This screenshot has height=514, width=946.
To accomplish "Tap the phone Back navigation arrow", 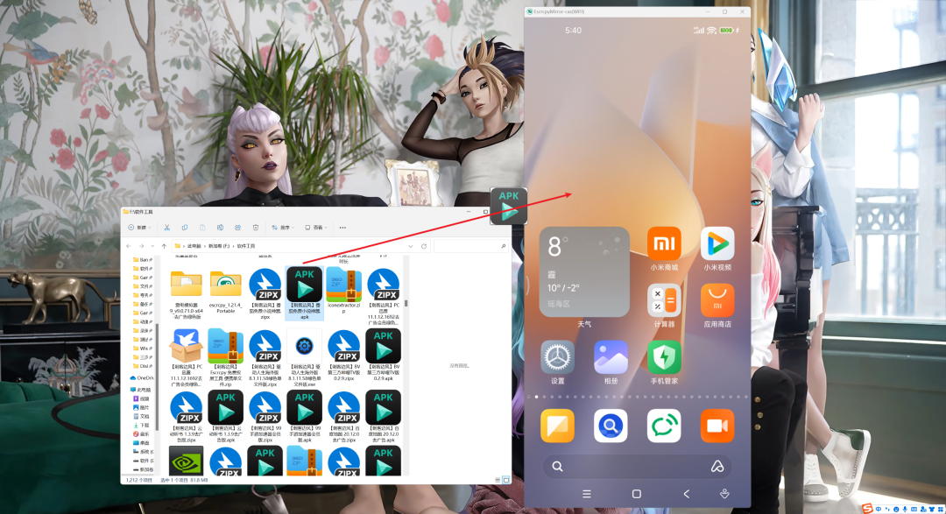I will (686, 494).
